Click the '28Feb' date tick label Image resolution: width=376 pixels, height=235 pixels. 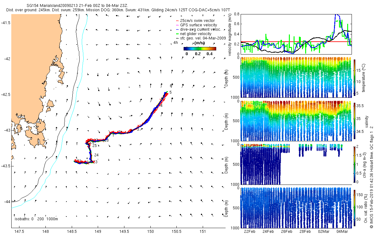305,232
